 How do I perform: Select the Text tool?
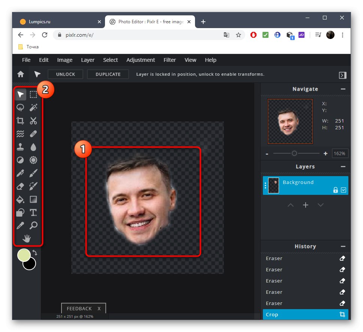(33, 212)
